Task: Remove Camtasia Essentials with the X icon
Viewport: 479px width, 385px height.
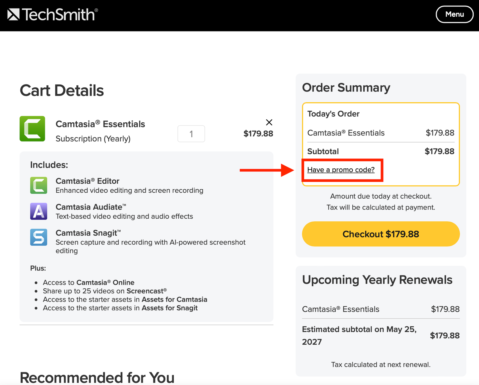Action: 269,122
